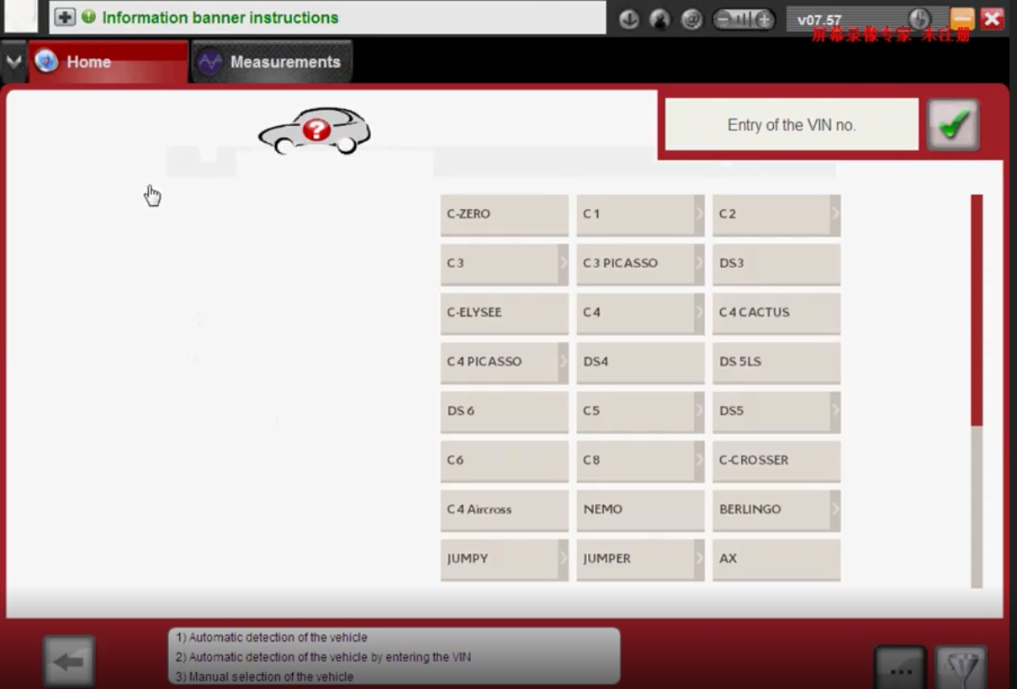Click "3) Manual selection of the vehicle" text

[265, 676]
